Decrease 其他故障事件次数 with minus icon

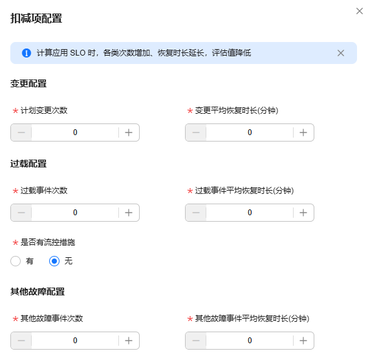point(21,341)
